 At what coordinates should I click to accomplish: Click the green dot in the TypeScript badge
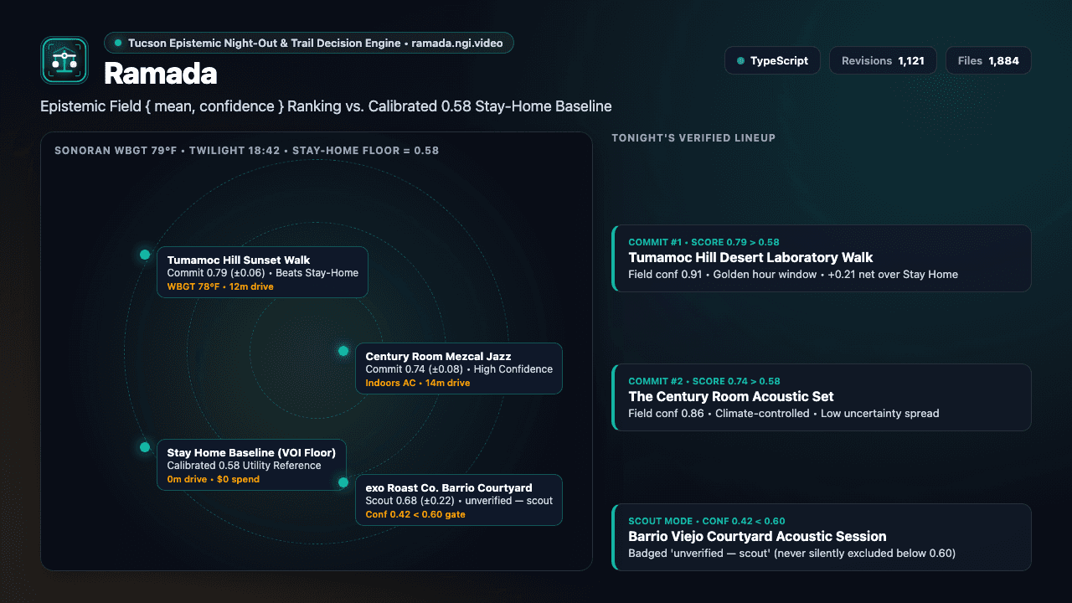coord(740,61)
